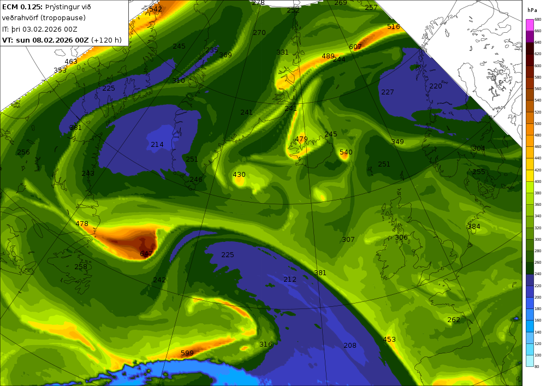Screen dimensions: 546x386
Task: Click the '300' legend scale label
Action: [538, 240]
